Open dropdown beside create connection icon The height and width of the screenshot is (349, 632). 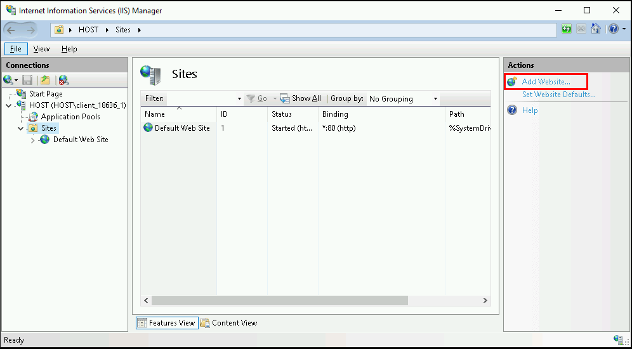[x=16, y=80]
